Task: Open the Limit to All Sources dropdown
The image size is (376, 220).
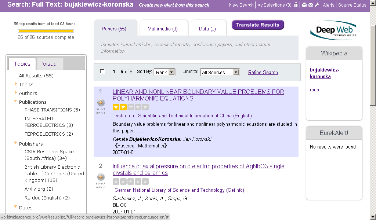Action: coord(220,72)
